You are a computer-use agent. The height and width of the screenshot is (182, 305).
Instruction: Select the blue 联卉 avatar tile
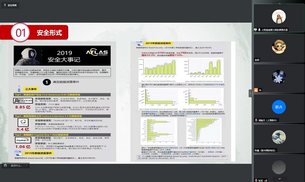[279, 109]
